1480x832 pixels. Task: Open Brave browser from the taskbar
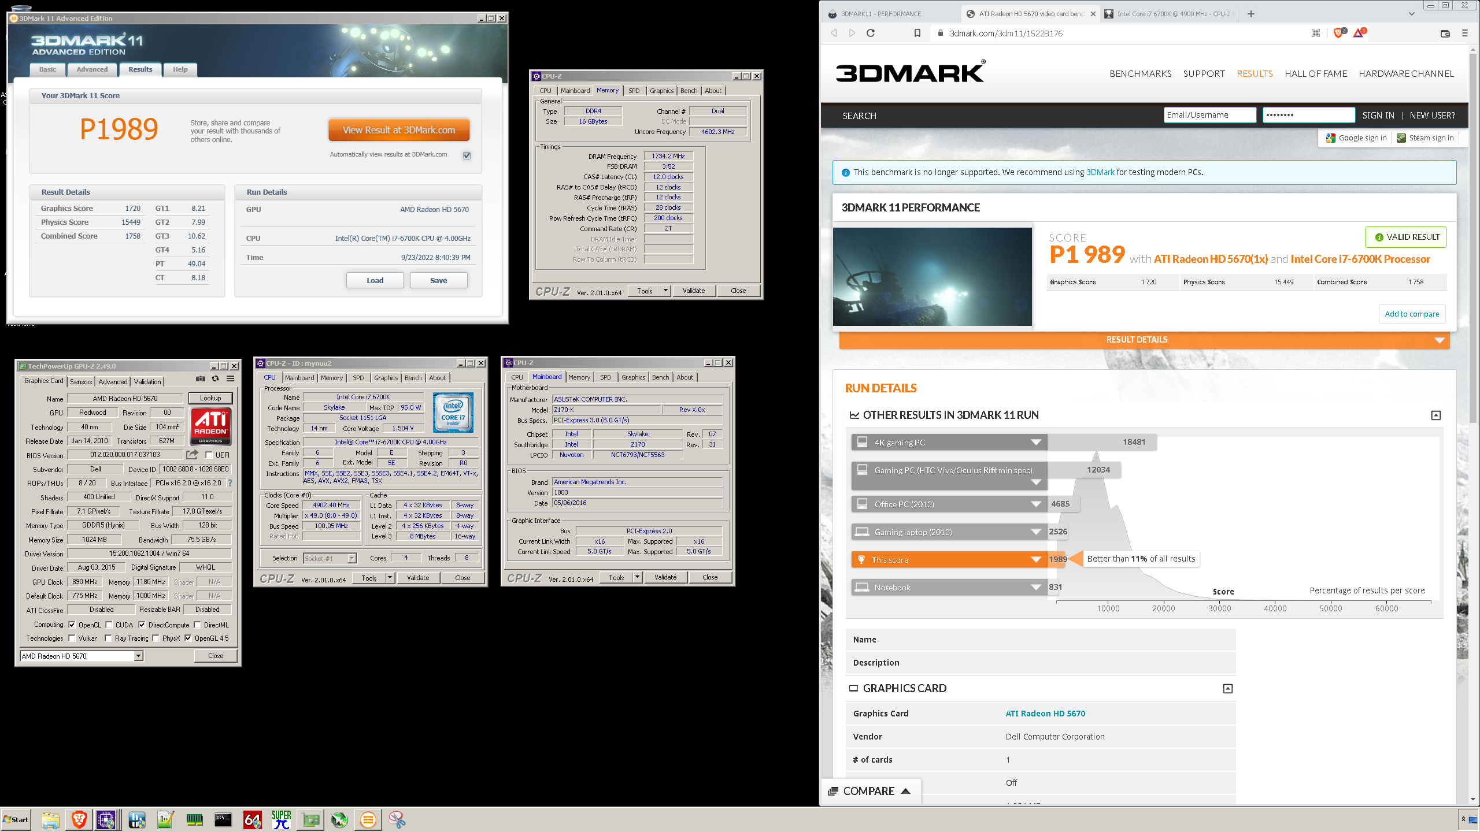(79, 819)
